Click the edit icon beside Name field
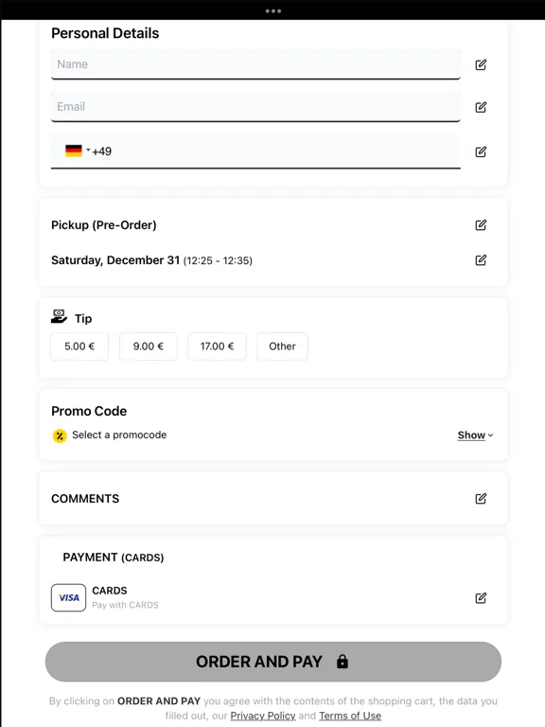545x727 pixels. (x=481, y=64)
